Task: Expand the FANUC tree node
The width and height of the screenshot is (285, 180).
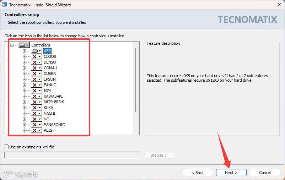Action: pyautogui.click(x=24, y=85)
